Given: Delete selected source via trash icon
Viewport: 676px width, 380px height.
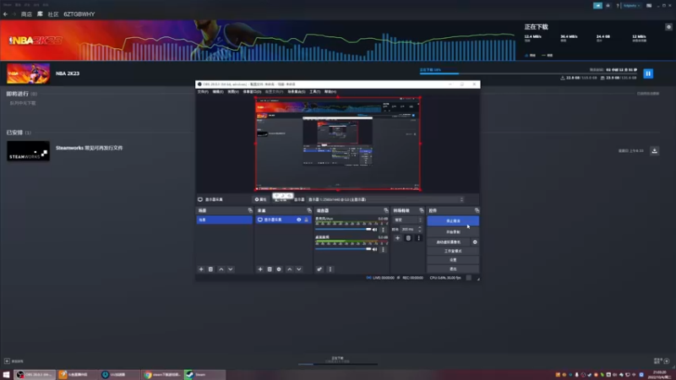Looking at the screenshot, I should point(270,269).
